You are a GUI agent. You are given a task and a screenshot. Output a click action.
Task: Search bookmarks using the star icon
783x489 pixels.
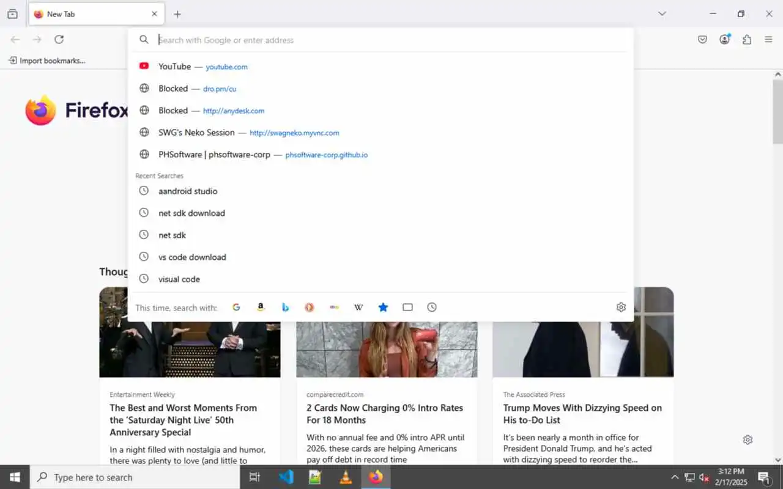tap(383, 307)
